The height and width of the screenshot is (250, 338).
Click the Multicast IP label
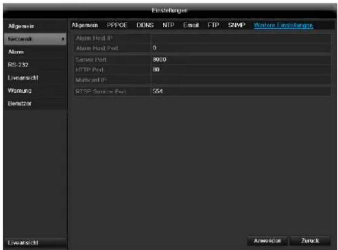point(91,80)
